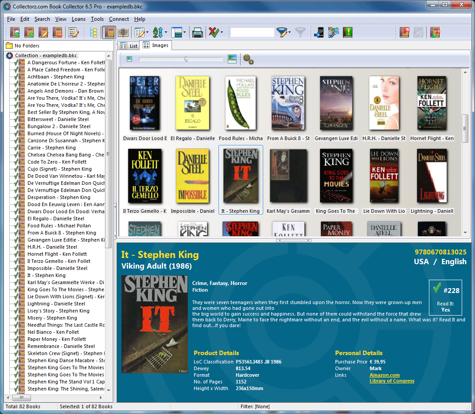
Task: Open the File menu
Action: point(11,19)
